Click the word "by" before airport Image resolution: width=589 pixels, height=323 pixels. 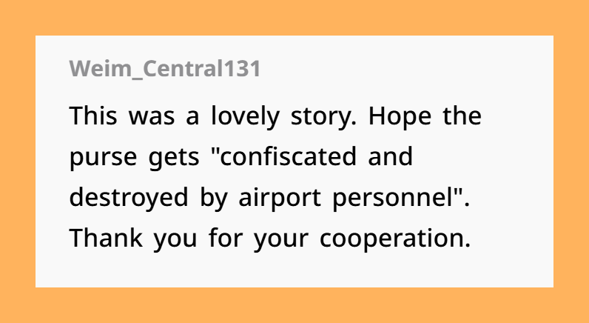214,198
